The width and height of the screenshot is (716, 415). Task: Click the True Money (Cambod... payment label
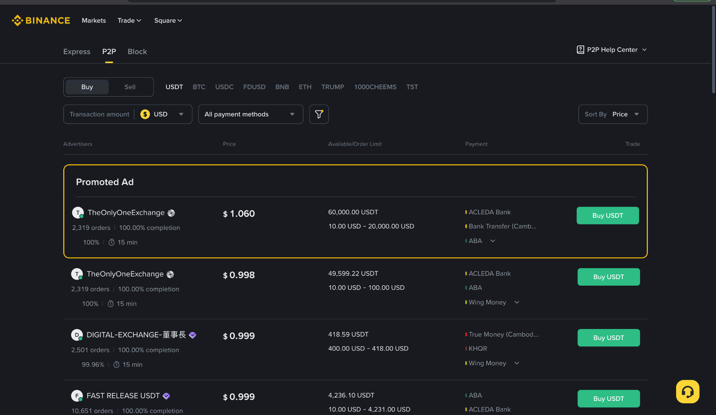click(x=503, y=335)
